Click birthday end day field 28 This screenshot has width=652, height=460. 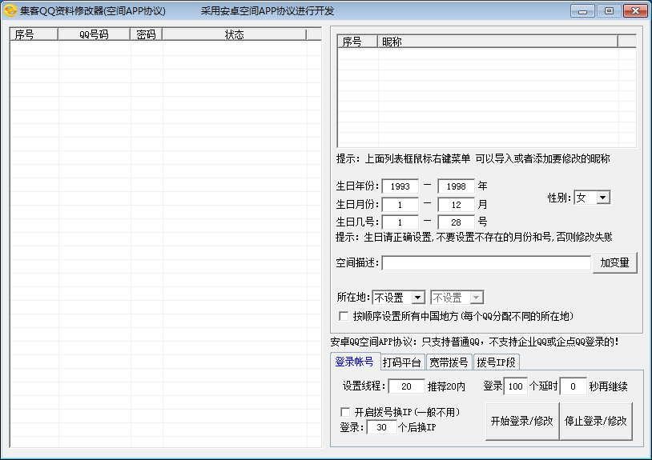click(x=456, y=222)
